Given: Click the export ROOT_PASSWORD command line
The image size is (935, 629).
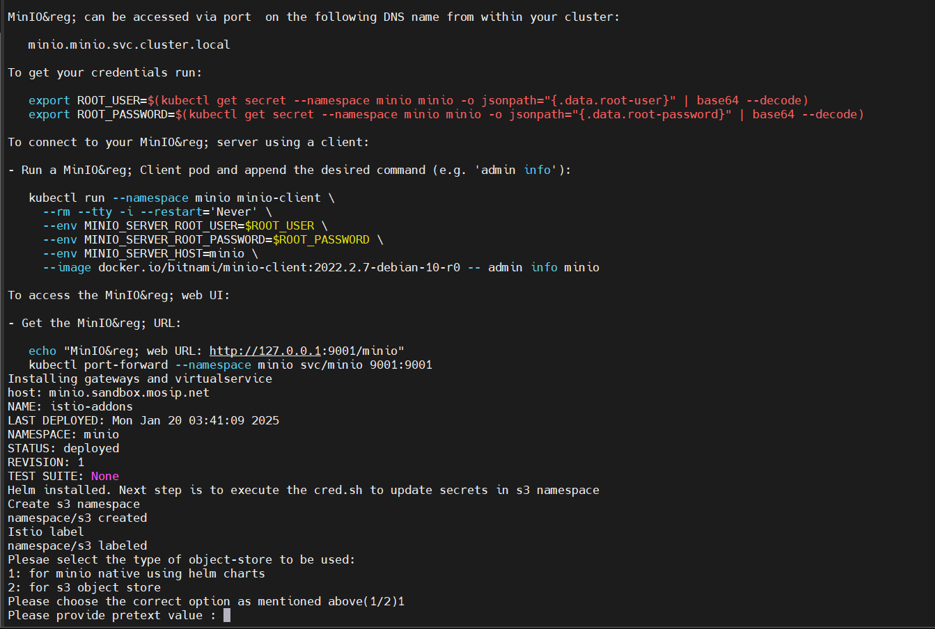Looking at the screenshot, I should click(446, 114).
